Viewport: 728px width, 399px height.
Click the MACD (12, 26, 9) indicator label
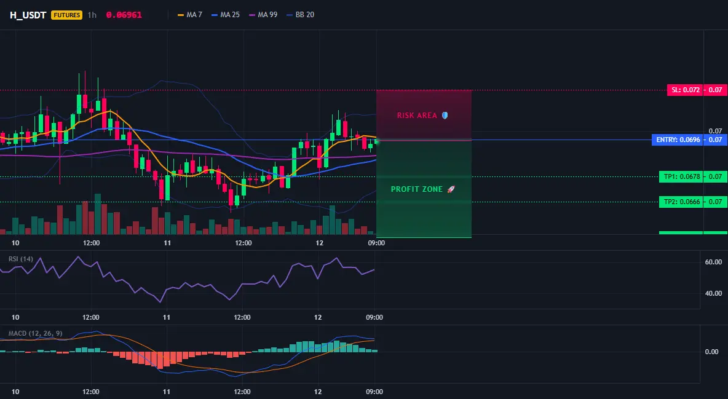click(35, 333)
